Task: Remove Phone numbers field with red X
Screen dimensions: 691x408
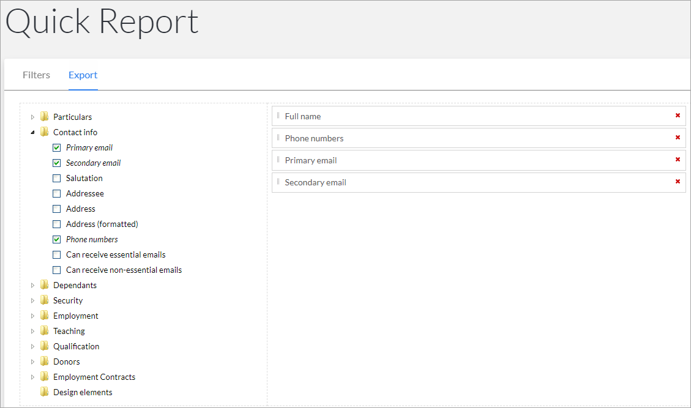Action: (x=678, y=138)
